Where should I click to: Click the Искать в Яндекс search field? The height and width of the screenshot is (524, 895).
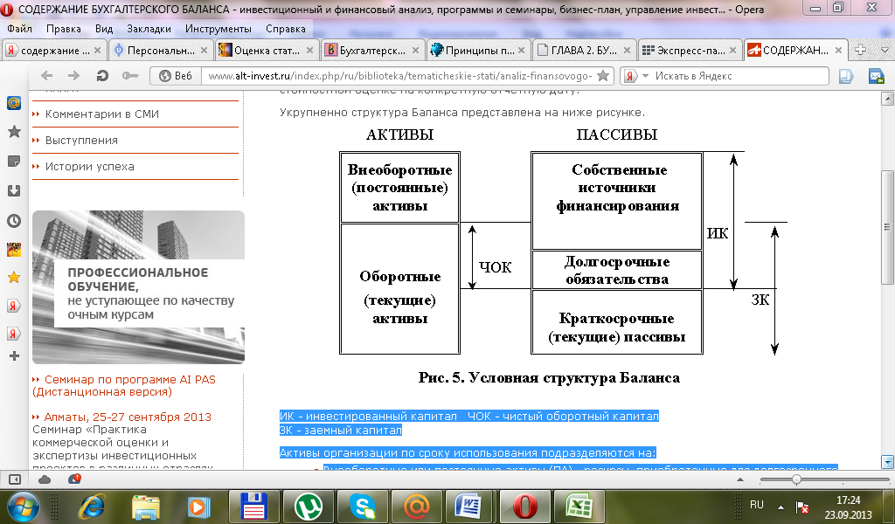pos(740,76)
